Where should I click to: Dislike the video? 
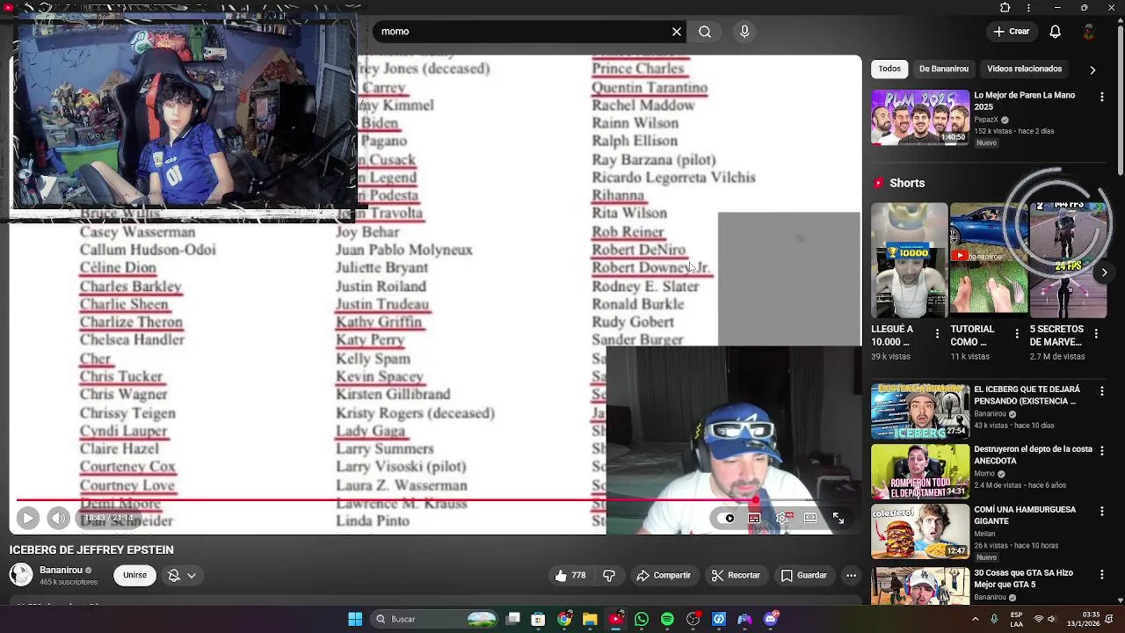[609, 576]
